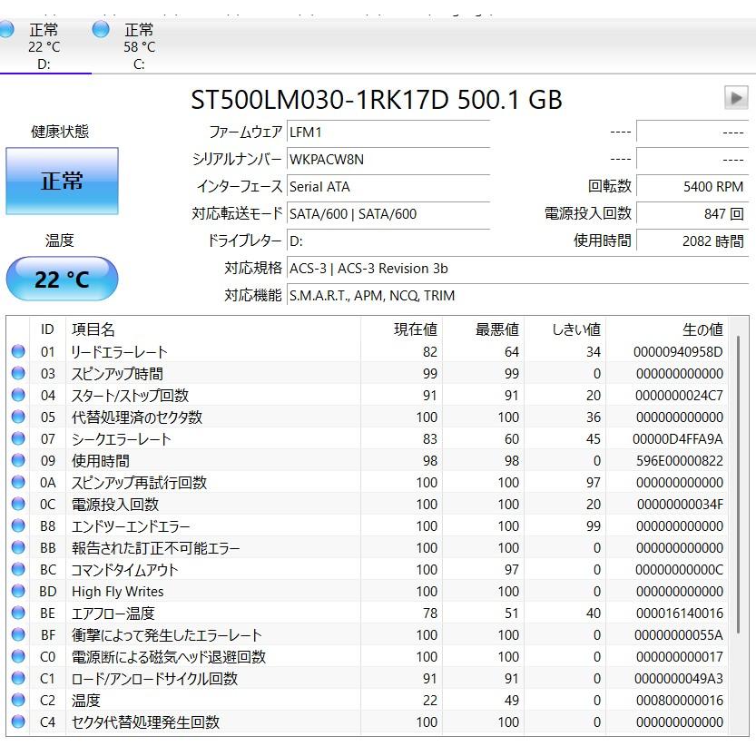Image resolution: width=756 pixels, height=756 pixels.
Task: Click the status orb for attribute BD
Action: pos(18,591)
